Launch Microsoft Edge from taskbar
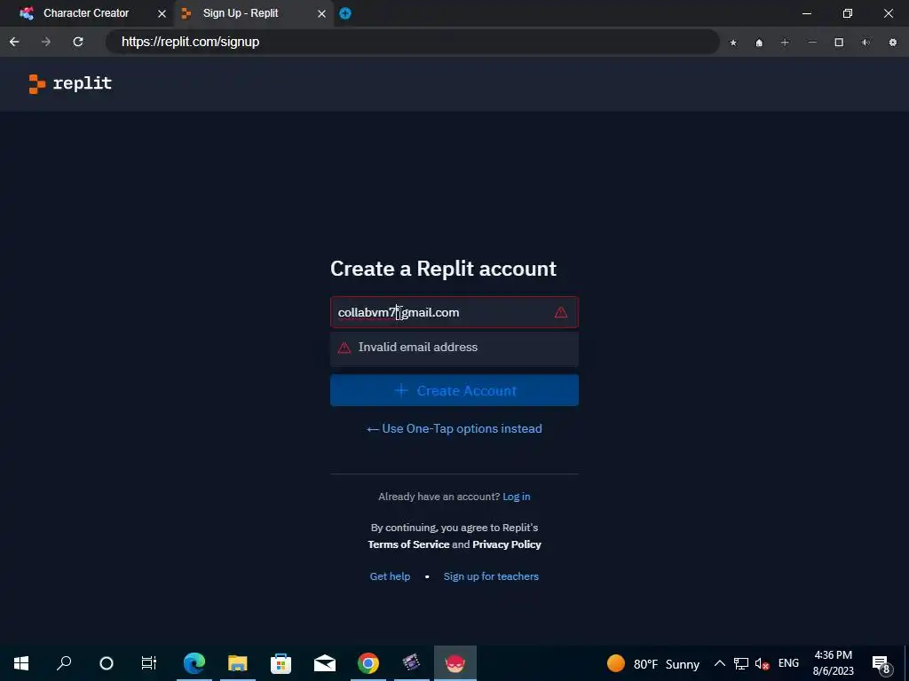Screen dimensions: 909x681 coord(194,663)
